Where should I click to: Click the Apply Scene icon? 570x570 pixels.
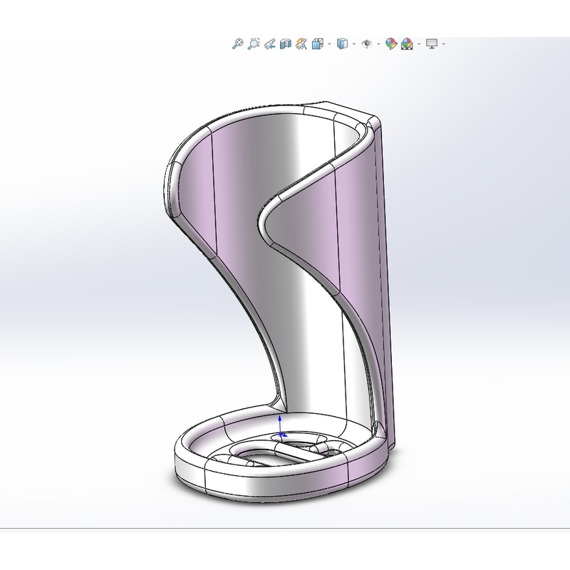point(407,44)
